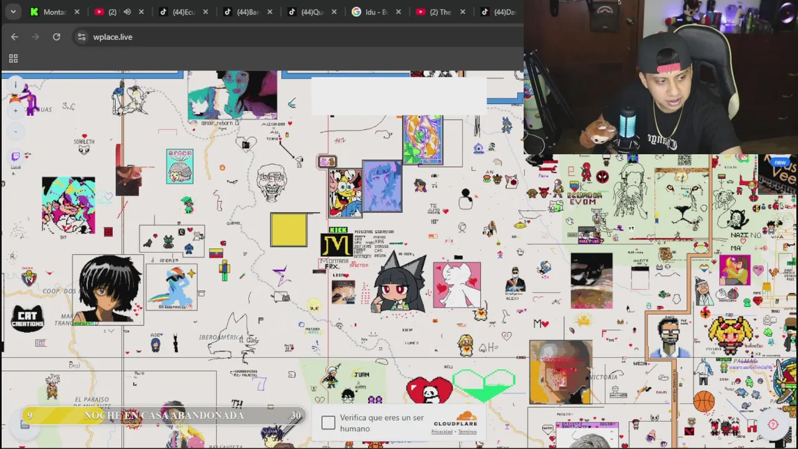Close the '(44)Ecu' TikTok tab
Viewport: 798px width, 449px height.
click(205, 12)
